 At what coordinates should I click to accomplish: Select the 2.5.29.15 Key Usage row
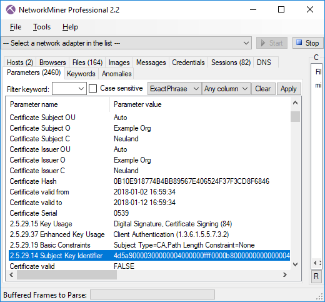click(149, 224)
